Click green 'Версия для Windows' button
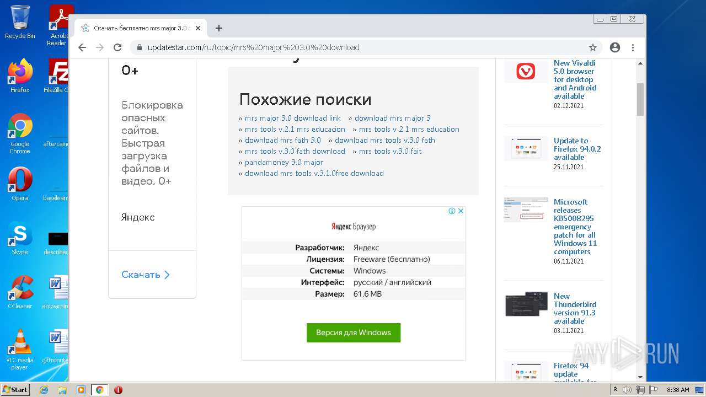This screenshot has height=397, width=706. 354,332
